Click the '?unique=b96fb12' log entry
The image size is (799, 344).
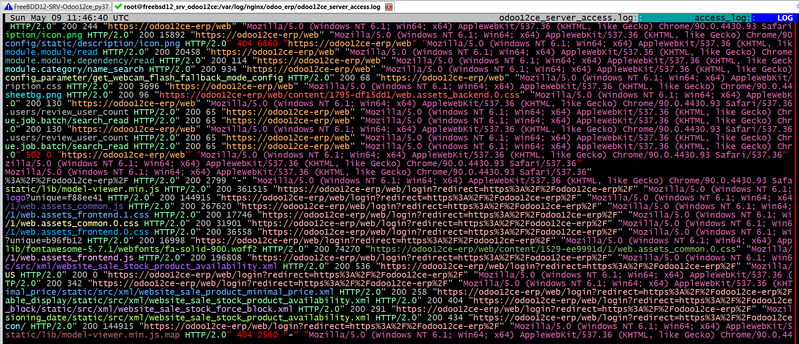coord(43,240)
